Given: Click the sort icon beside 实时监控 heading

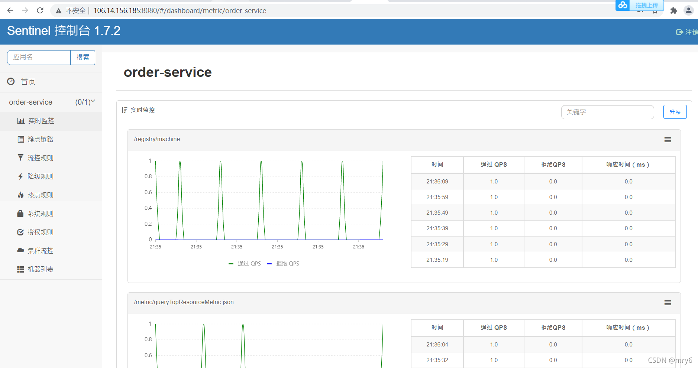Looking at the screenshot, I should coord(124,110).
